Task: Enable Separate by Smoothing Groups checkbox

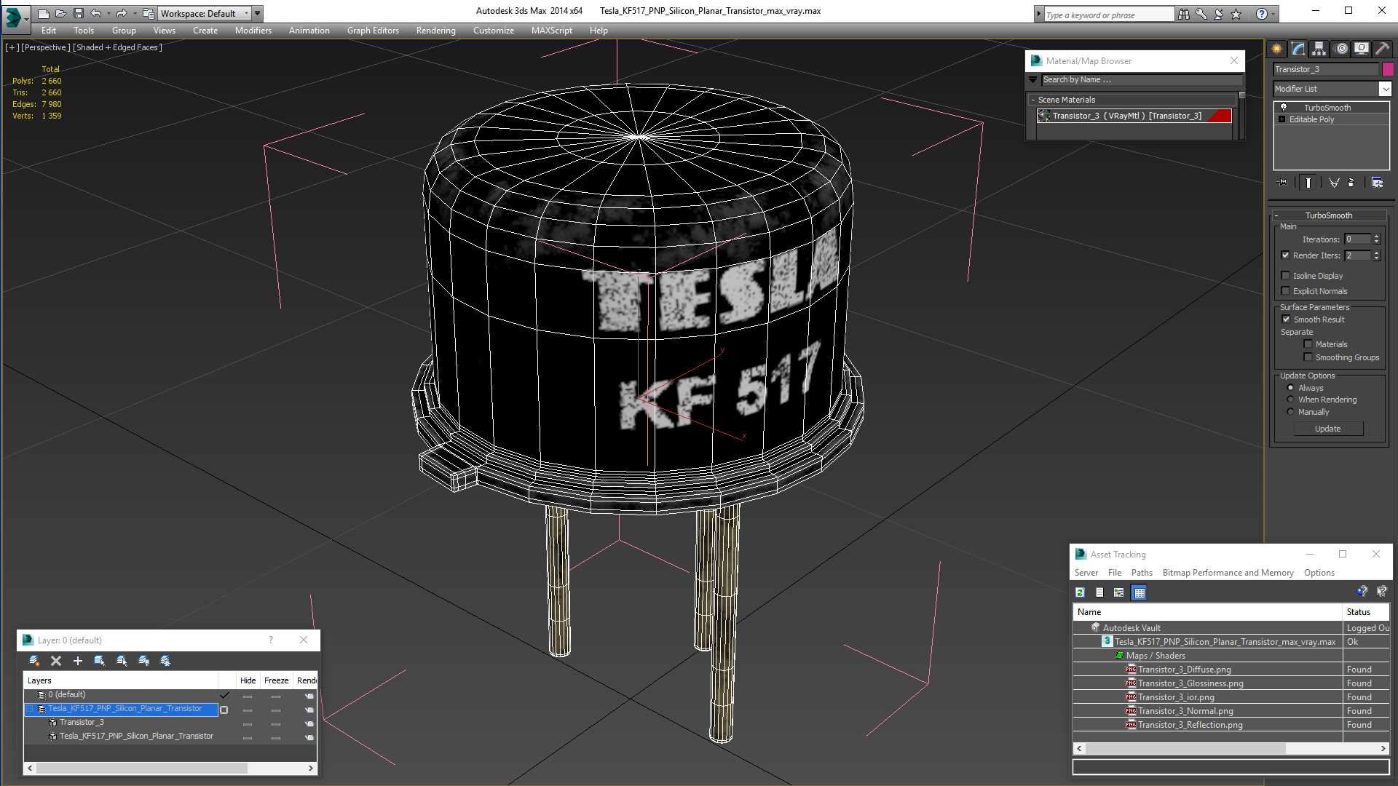Action: [x=1308, y=357]
